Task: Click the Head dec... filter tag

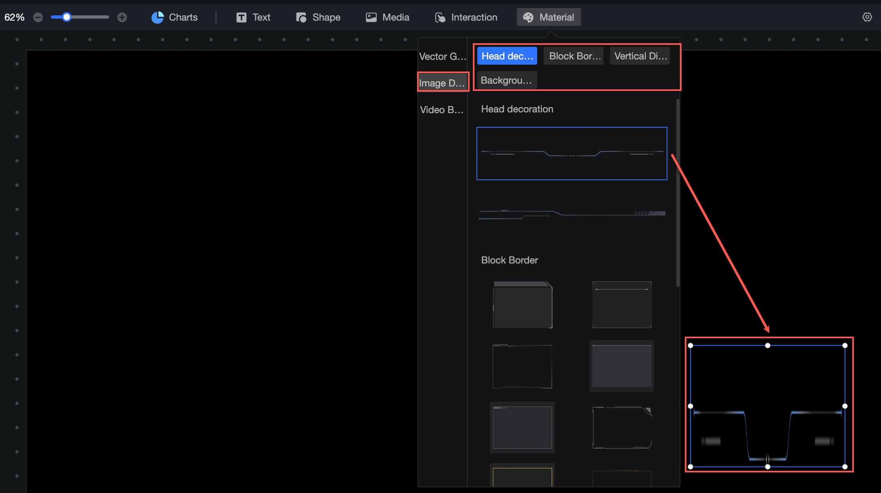Action: [507, 56]
